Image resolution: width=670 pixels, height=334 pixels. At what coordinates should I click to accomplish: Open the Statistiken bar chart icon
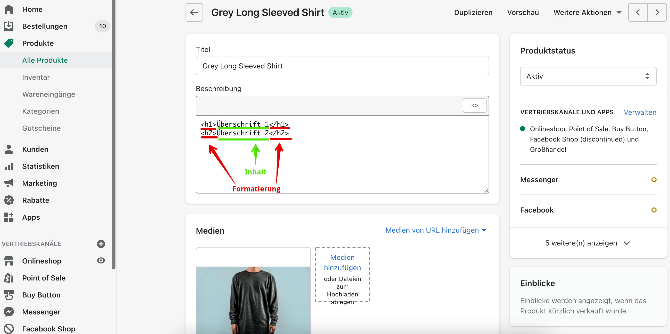point(9,166)
